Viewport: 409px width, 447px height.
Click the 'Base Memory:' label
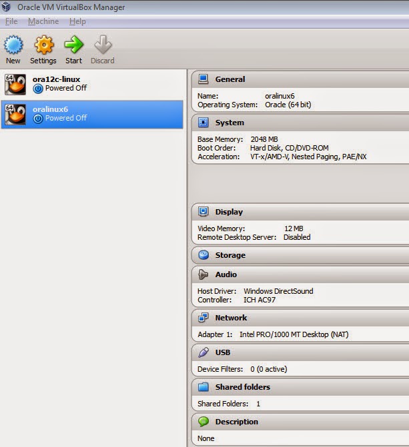220,139
